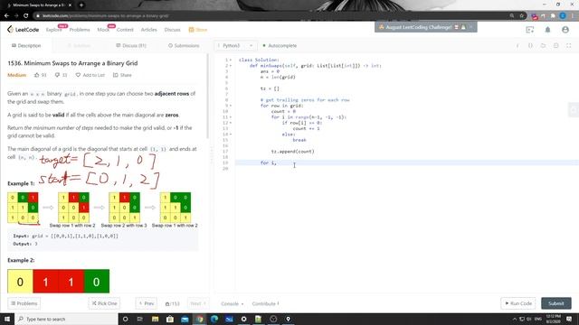This screenshot has height=325, width=579.
Task: Switch to the Discuss (81) tab
Action: coord(131,46)
